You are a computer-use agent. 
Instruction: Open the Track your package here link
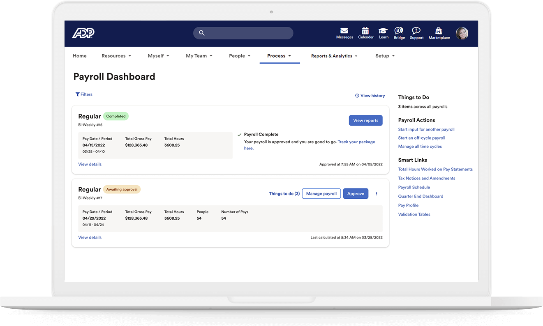point(356,141)
